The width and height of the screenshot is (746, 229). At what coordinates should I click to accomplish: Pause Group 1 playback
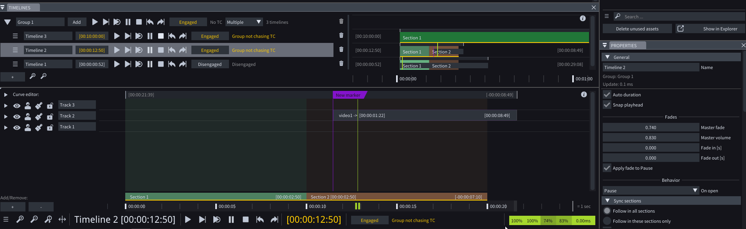tap(128, 22)
